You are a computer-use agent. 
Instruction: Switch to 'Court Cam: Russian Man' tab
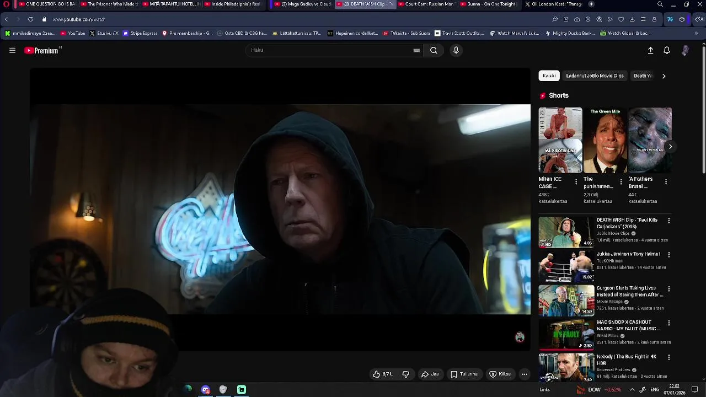pos(425,4)
